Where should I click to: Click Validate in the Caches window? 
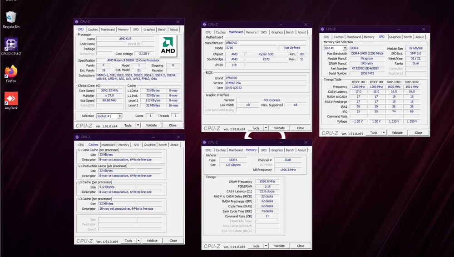click(152, 241)
